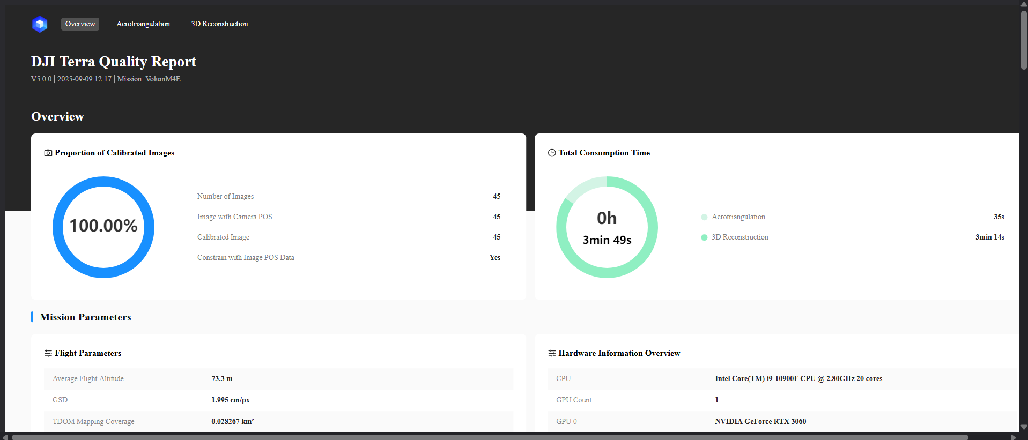1028x440 pixels.
Task: Click the sliders icon next to Flight Parameters
Action: point(48,353)
